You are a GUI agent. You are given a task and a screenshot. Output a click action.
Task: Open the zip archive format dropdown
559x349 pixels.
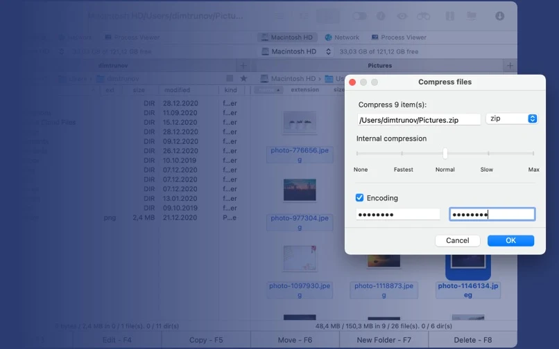coord(512,118)
